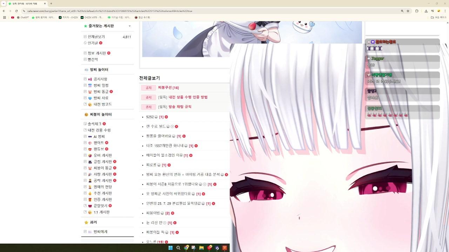Image resolution: width=449 pixels, height=252 pixels.
Task: Open 클립 게시판 board
Action: pyautogui.click(x=103, y=162)
